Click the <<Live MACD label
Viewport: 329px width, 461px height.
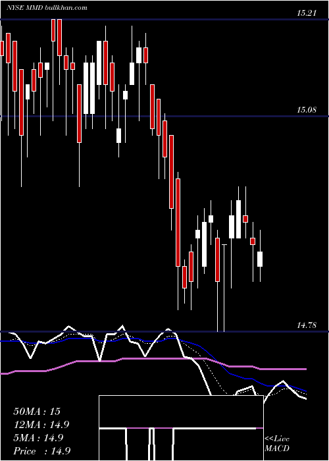point(277,444)
